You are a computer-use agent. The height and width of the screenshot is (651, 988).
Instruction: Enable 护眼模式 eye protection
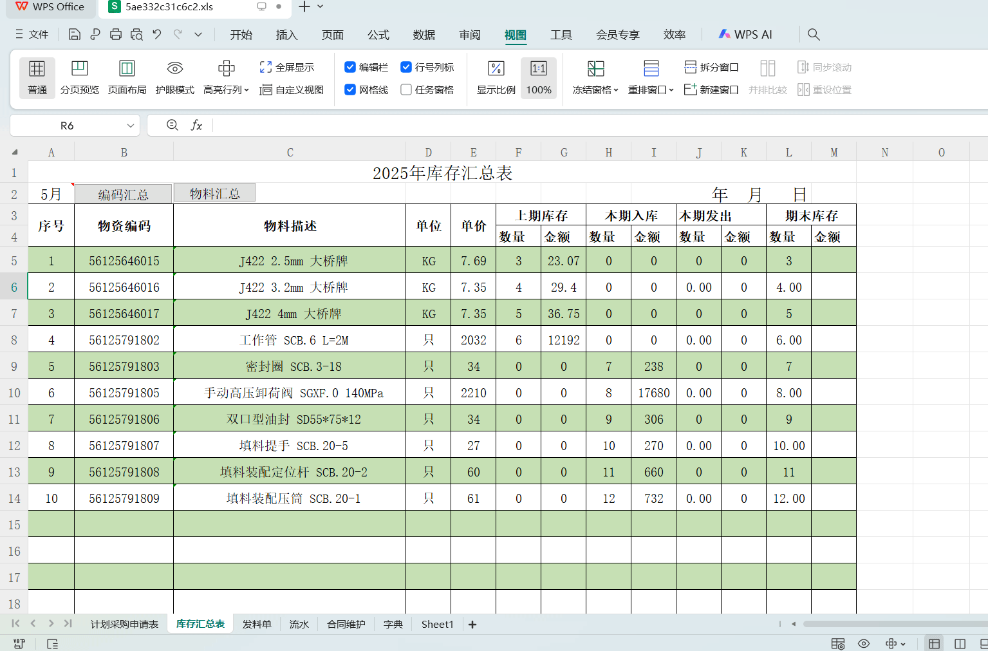tap(174, 76)
